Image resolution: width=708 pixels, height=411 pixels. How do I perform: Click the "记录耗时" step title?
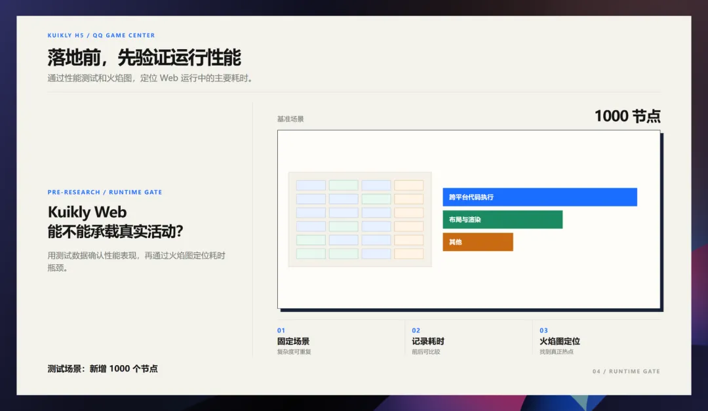428,341
